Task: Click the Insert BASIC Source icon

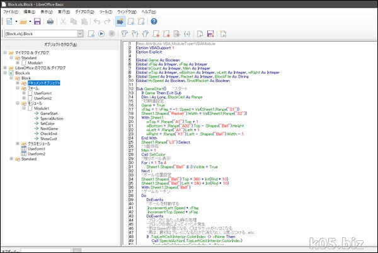Action: [200, 34]
